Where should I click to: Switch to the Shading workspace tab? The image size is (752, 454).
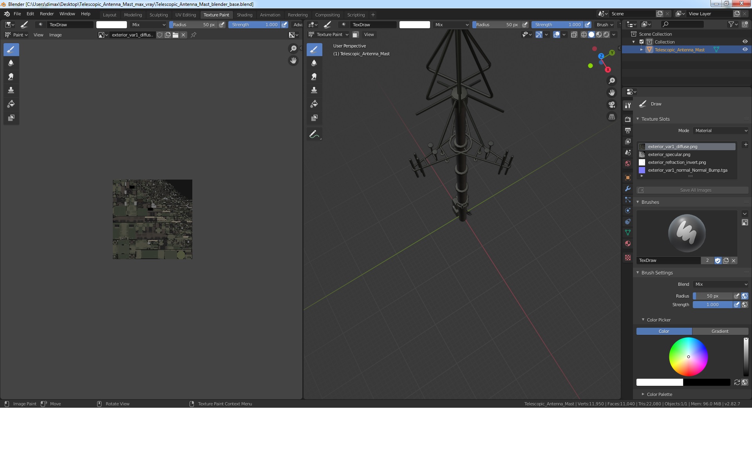pyautogui.click(x=244, y=15)
